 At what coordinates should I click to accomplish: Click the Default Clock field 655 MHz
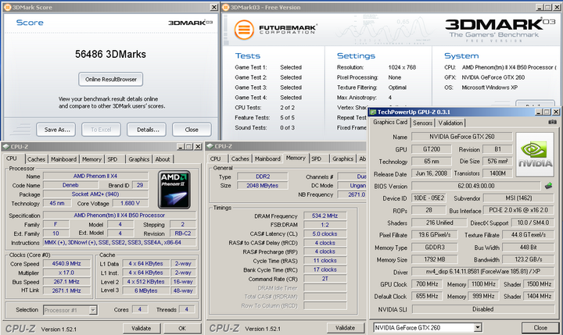(x=427, y=296)
